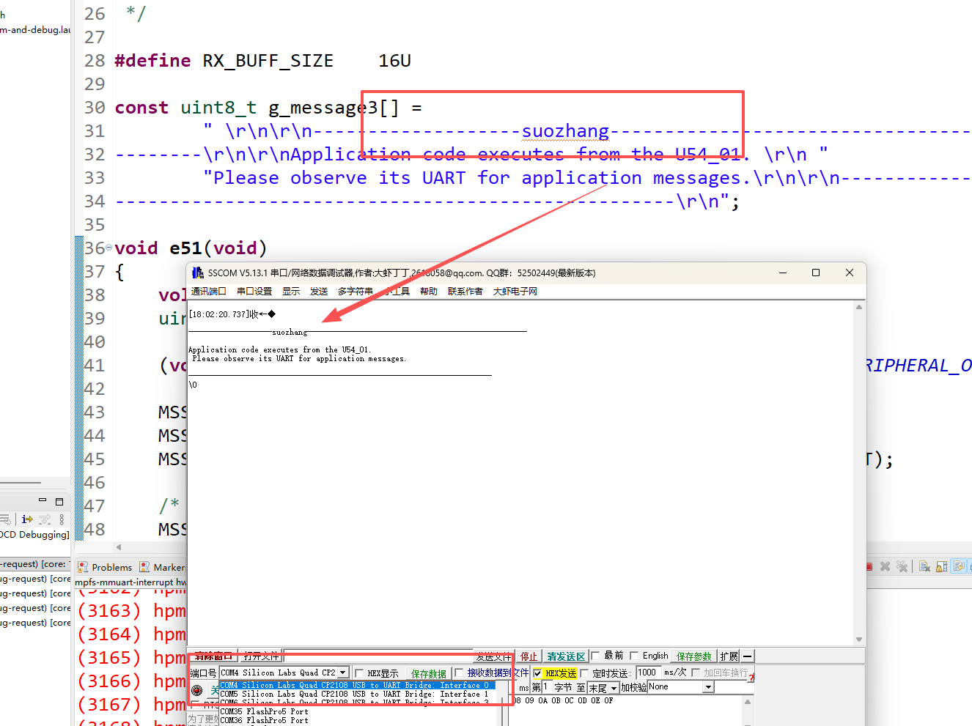Click the 第 byte start number field
The width and height of the screenshot is (972, 726).
[546, 687]
